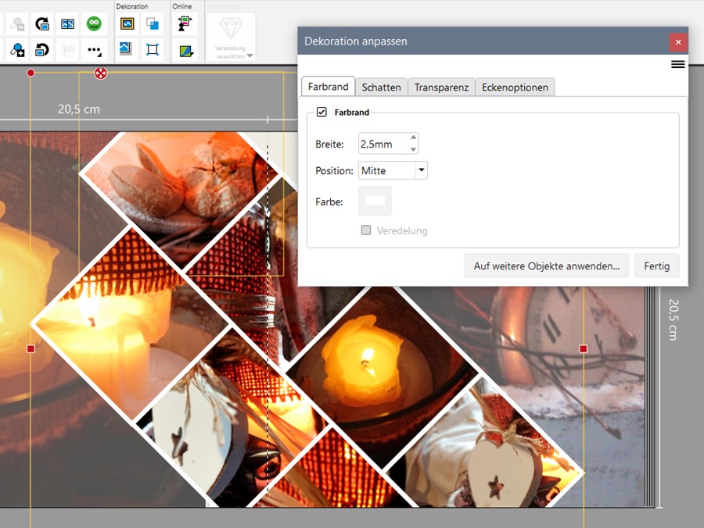This screenshot has width=704, height=528.
Task: Switch to the Schatten tab
Action: click(381, 87)
